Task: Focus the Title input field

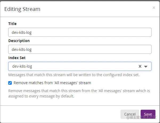Action: click(80, 32)
